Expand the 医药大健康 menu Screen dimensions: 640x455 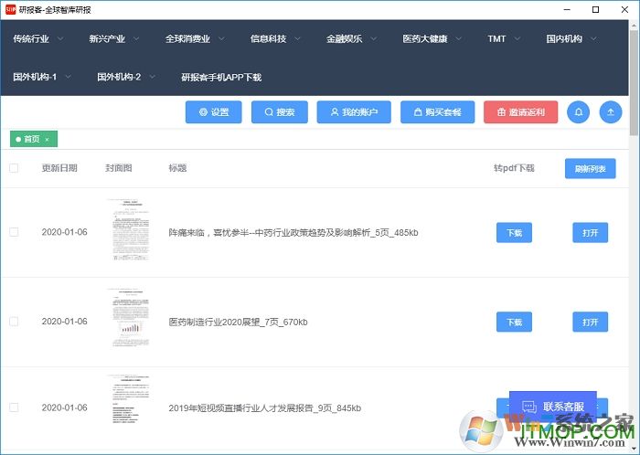(x=432, y=38)
